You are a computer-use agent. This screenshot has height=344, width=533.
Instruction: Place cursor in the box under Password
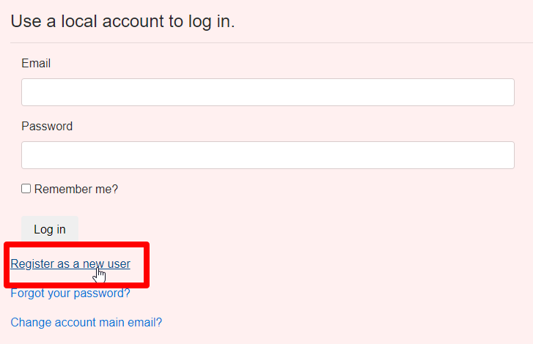pos(268,155)
